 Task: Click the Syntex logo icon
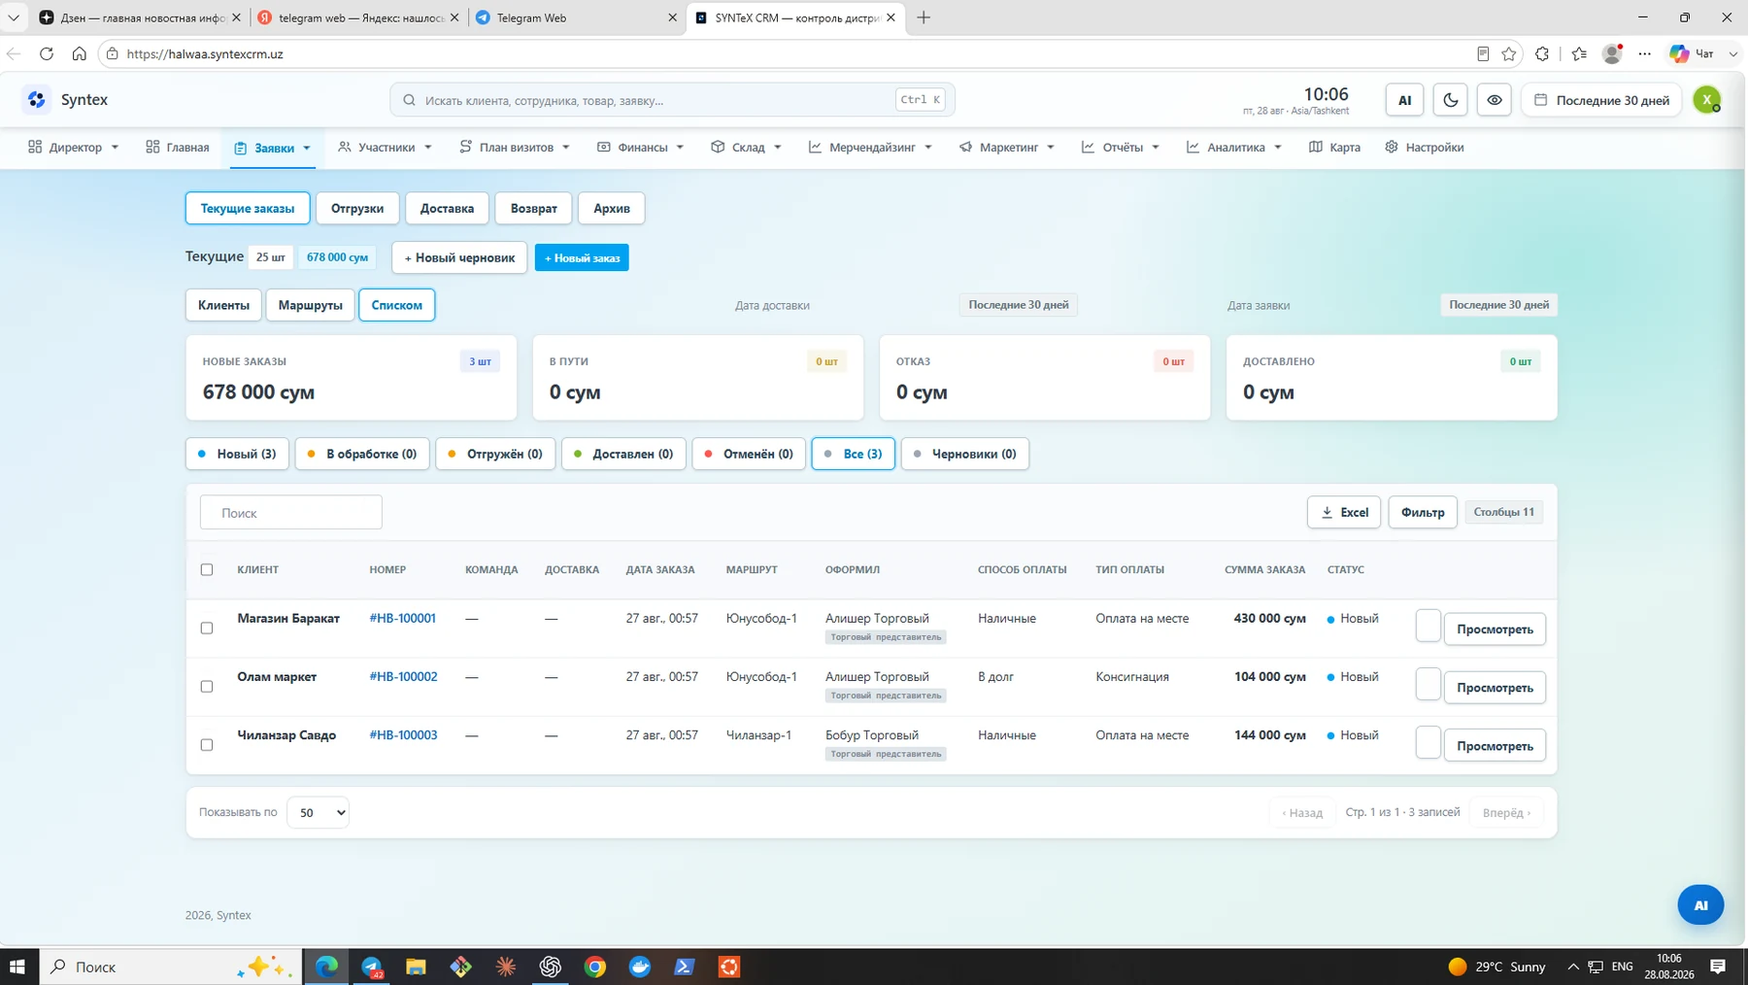click(37, 99)
